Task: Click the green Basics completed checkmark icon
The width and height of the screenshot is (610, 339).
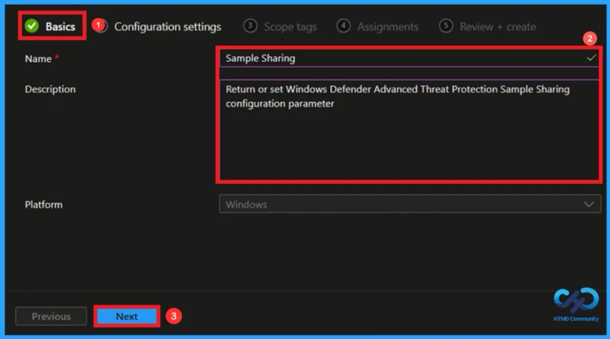Action: 32,26
